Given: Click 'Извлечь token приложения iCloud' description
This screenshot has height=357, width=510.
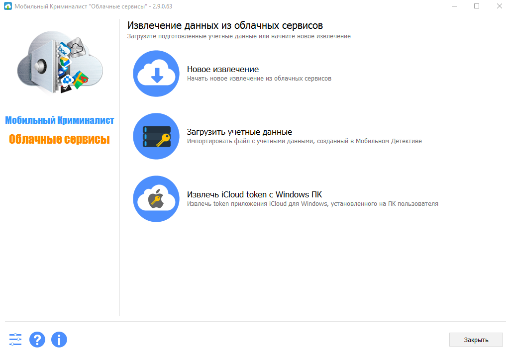Looking at the screenshot, I should [312, 204].
